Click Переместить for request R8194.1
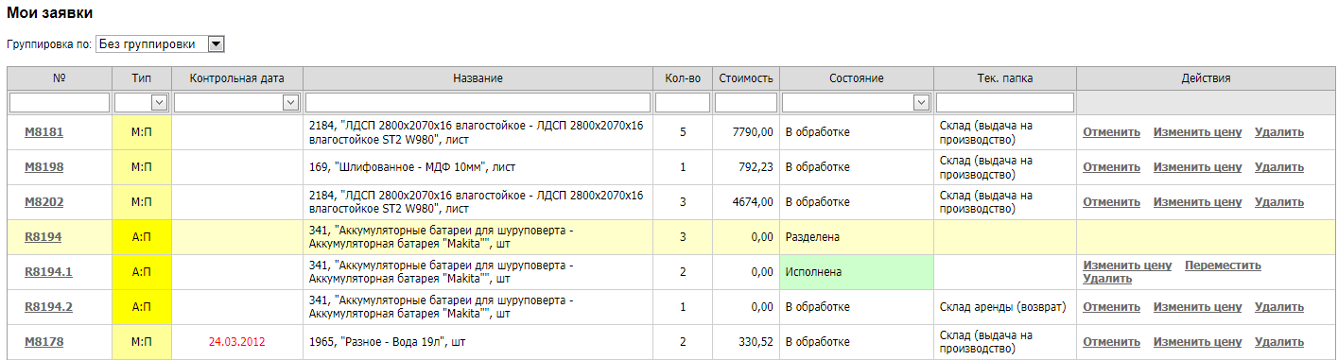Screen dimensions: 1338x360 pyautogui.click(x=1224, y=266)
